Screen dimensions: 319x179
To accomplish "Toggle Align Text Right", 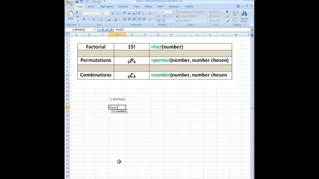I will [x=134, y=19].
